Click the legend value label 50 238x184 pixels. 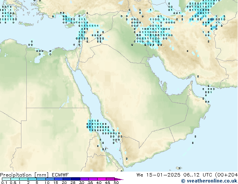(116, 182)
